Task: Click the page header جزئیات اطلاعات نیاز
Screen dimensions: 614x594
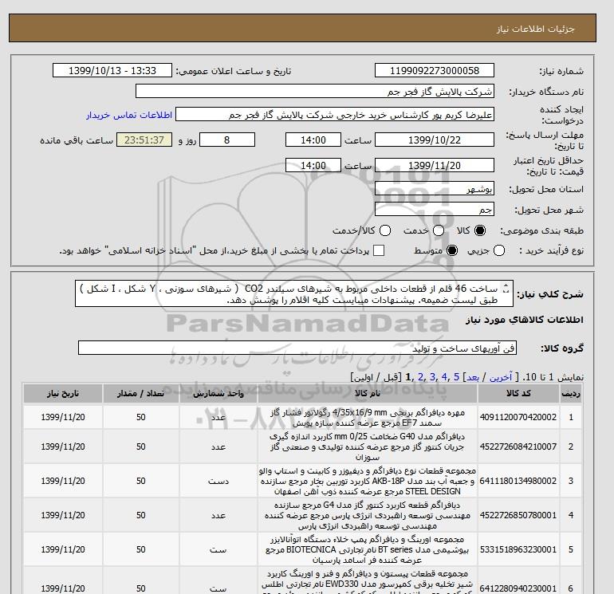Action: point(536,30)
